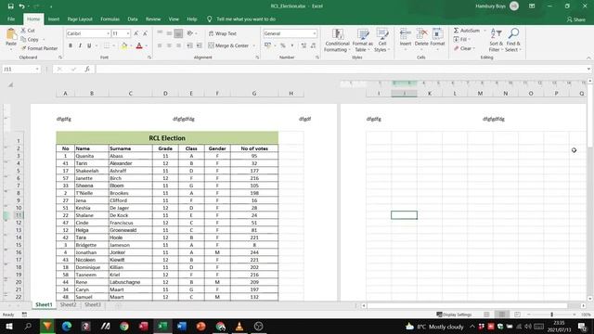Switch to the Data ribbon tab
The image size is (594, 334).
coord(132,19)
